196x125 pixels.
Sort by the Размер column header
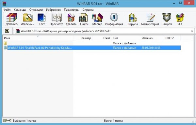[x=83, y=38]
